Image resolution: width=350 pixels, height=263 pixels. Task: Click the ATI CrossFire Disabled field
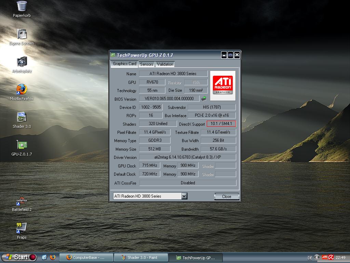click(188, 183)
